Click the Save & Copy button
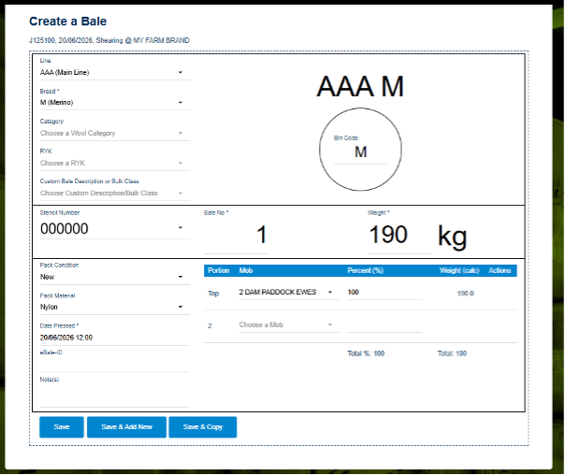Screen dimensions: 565x475 click(203, 427)
